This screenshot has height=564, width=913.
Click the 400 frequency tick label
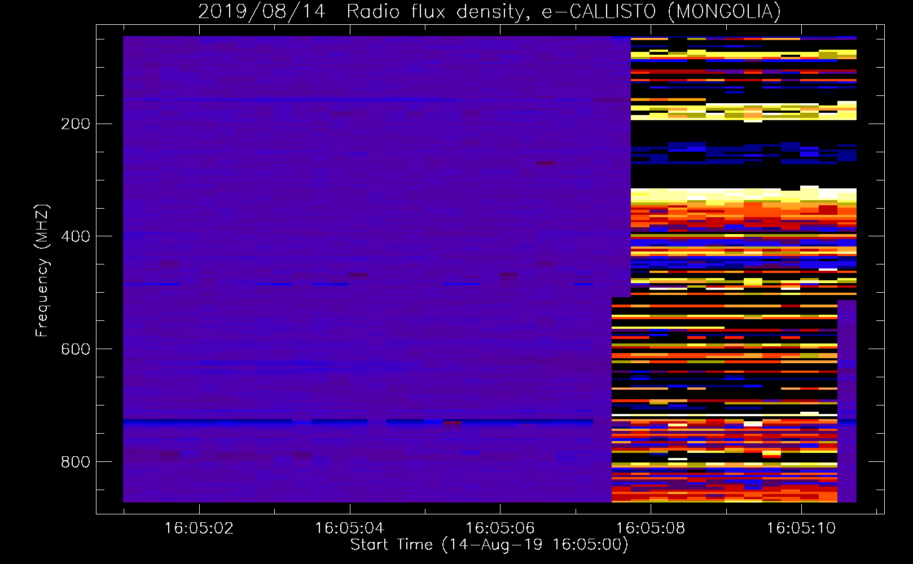(x=76, y=236)
